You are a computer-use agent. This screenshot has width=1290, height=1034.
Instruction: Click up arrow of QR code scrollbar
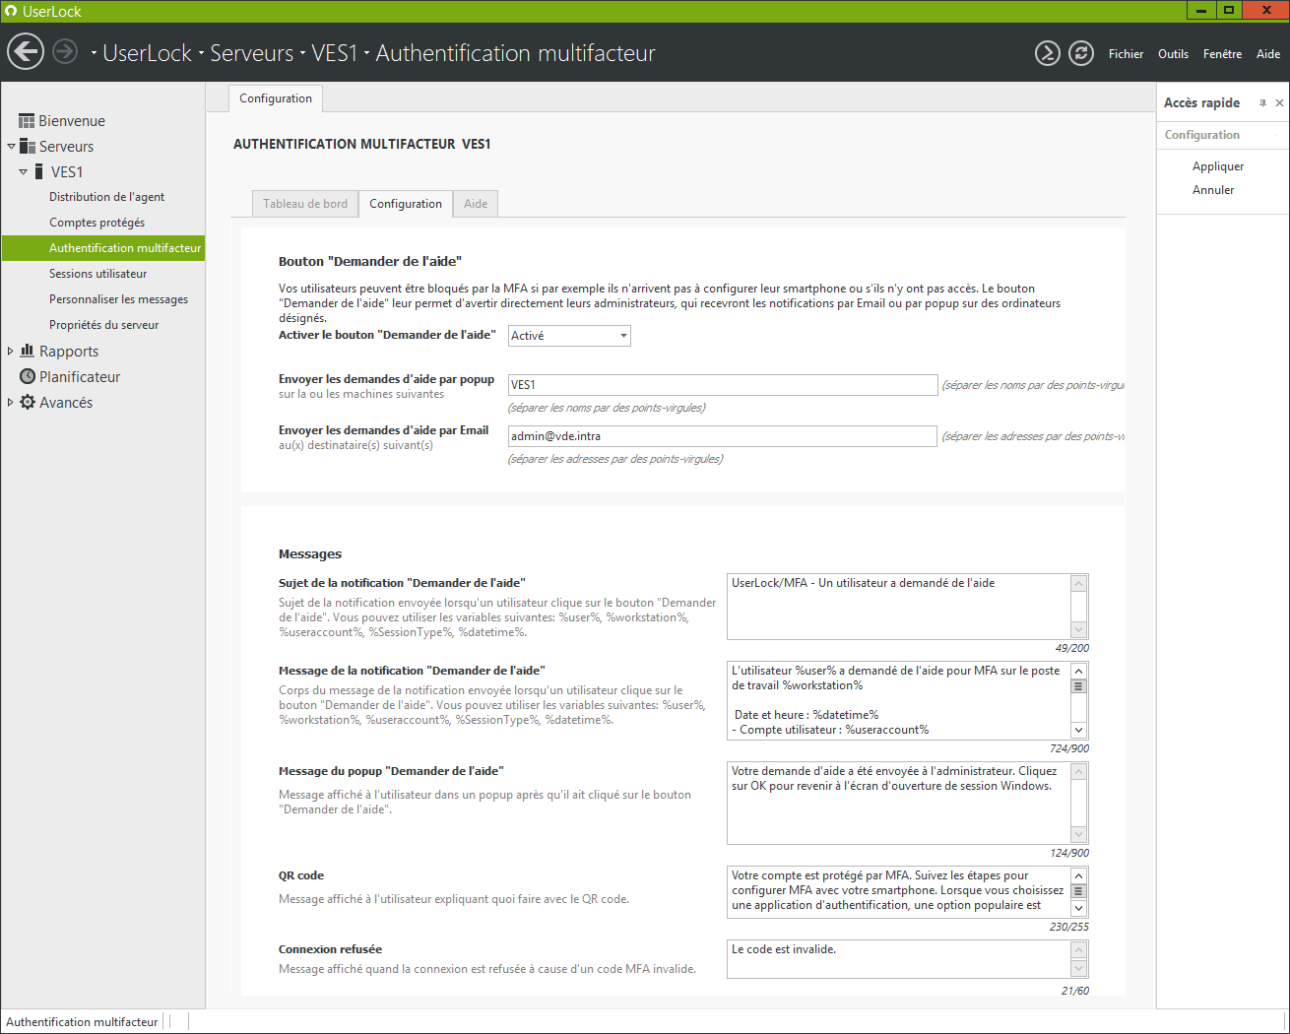1079,875
